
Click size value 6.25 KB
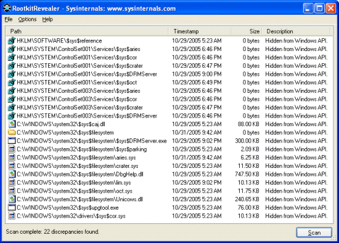(x=250, y=157)
